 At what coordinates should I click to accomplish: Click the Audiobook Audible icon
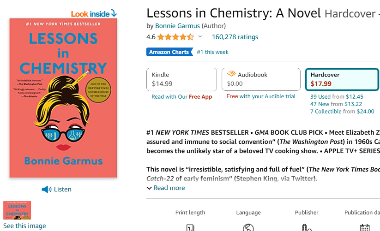coord(231,74)
